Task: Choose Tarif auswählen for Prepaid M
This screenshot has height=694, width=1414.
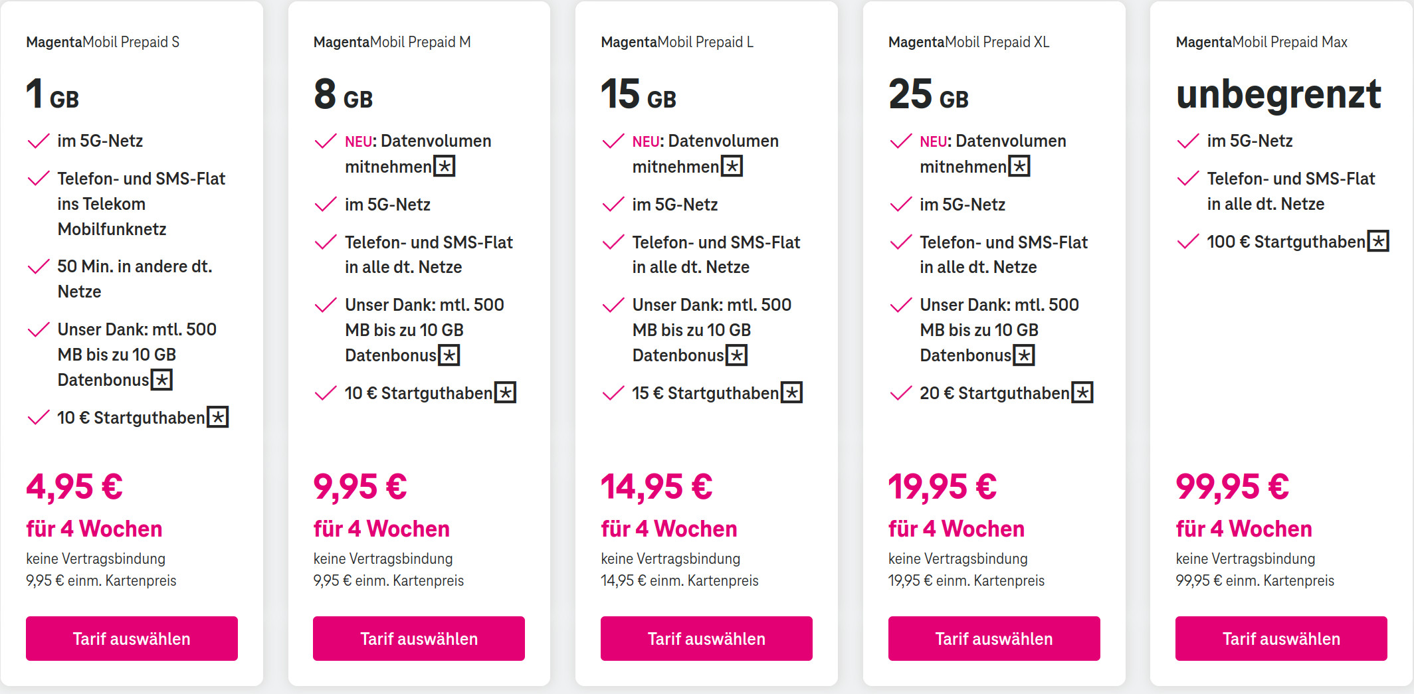Action: click(419, 638)
